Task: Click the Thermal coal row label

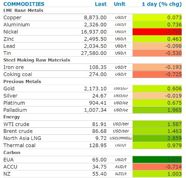Action: pos(19,146)
